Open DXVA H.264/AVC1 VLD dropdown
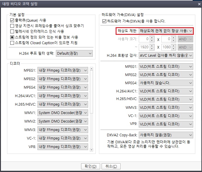202x172 pixels. pyautogui.click(x=166, y=91)
